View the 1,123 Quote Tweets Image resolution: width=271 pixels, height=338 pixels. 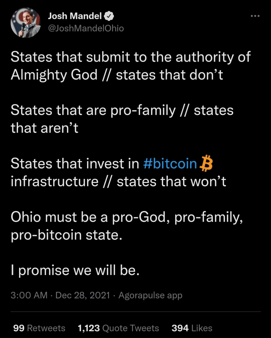[x=119, y=328]
